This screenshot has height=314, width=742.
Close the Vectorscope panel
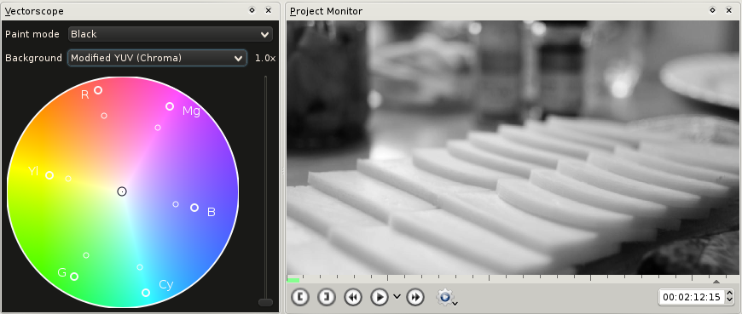coord(269,10)
